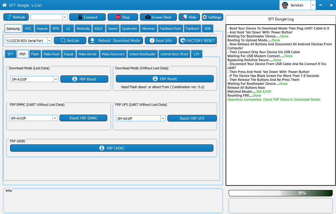Click the home icon in title bar
Viewport: 336px width, 214px height.
click(4, 5)
